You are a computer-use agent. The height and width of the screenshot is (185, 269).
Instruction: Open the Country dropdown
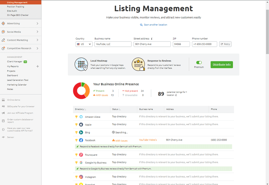click(84, 44)
